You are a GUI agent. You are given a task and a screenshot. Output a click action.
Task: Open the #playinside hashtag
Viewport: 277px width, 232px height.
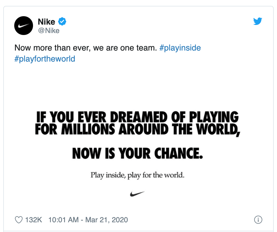pos(180,48)
